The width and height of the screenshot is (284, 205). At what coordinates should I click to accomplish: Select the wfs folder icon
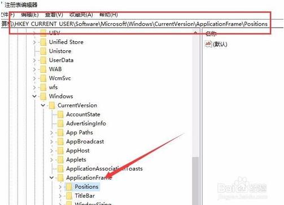[x=43, y=88]
